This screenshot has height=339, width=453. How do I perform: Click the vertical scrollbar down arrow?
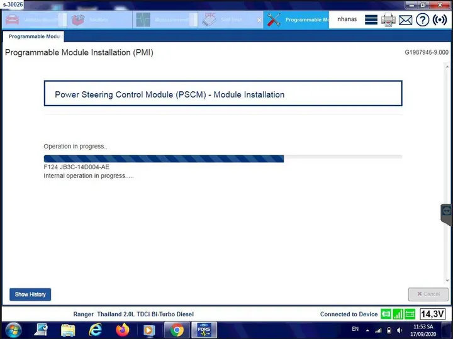(x=447, y=280)
